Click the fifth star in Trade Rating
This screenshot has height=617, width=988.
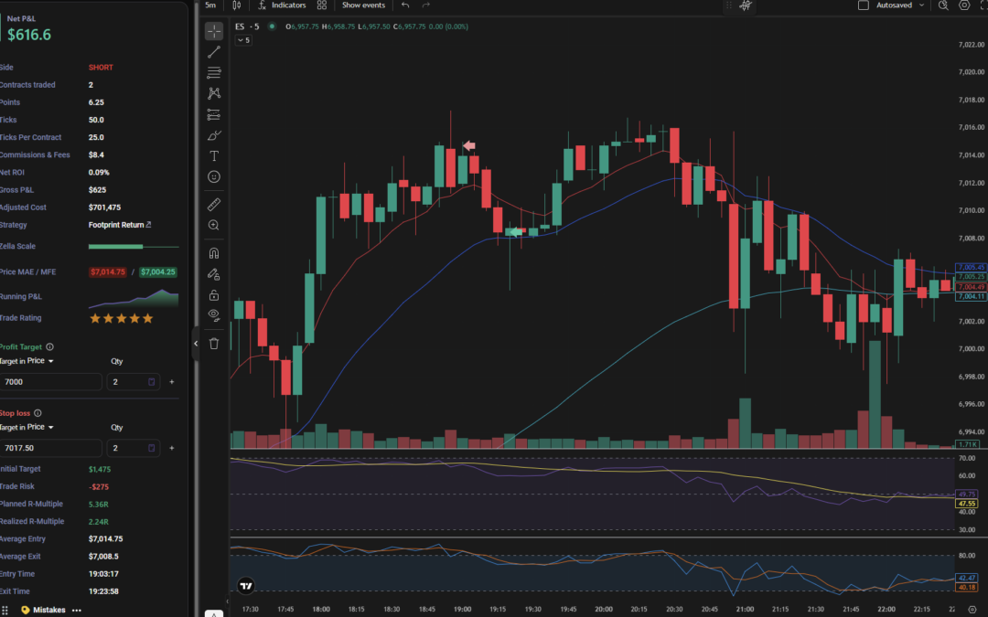point(148,318)
